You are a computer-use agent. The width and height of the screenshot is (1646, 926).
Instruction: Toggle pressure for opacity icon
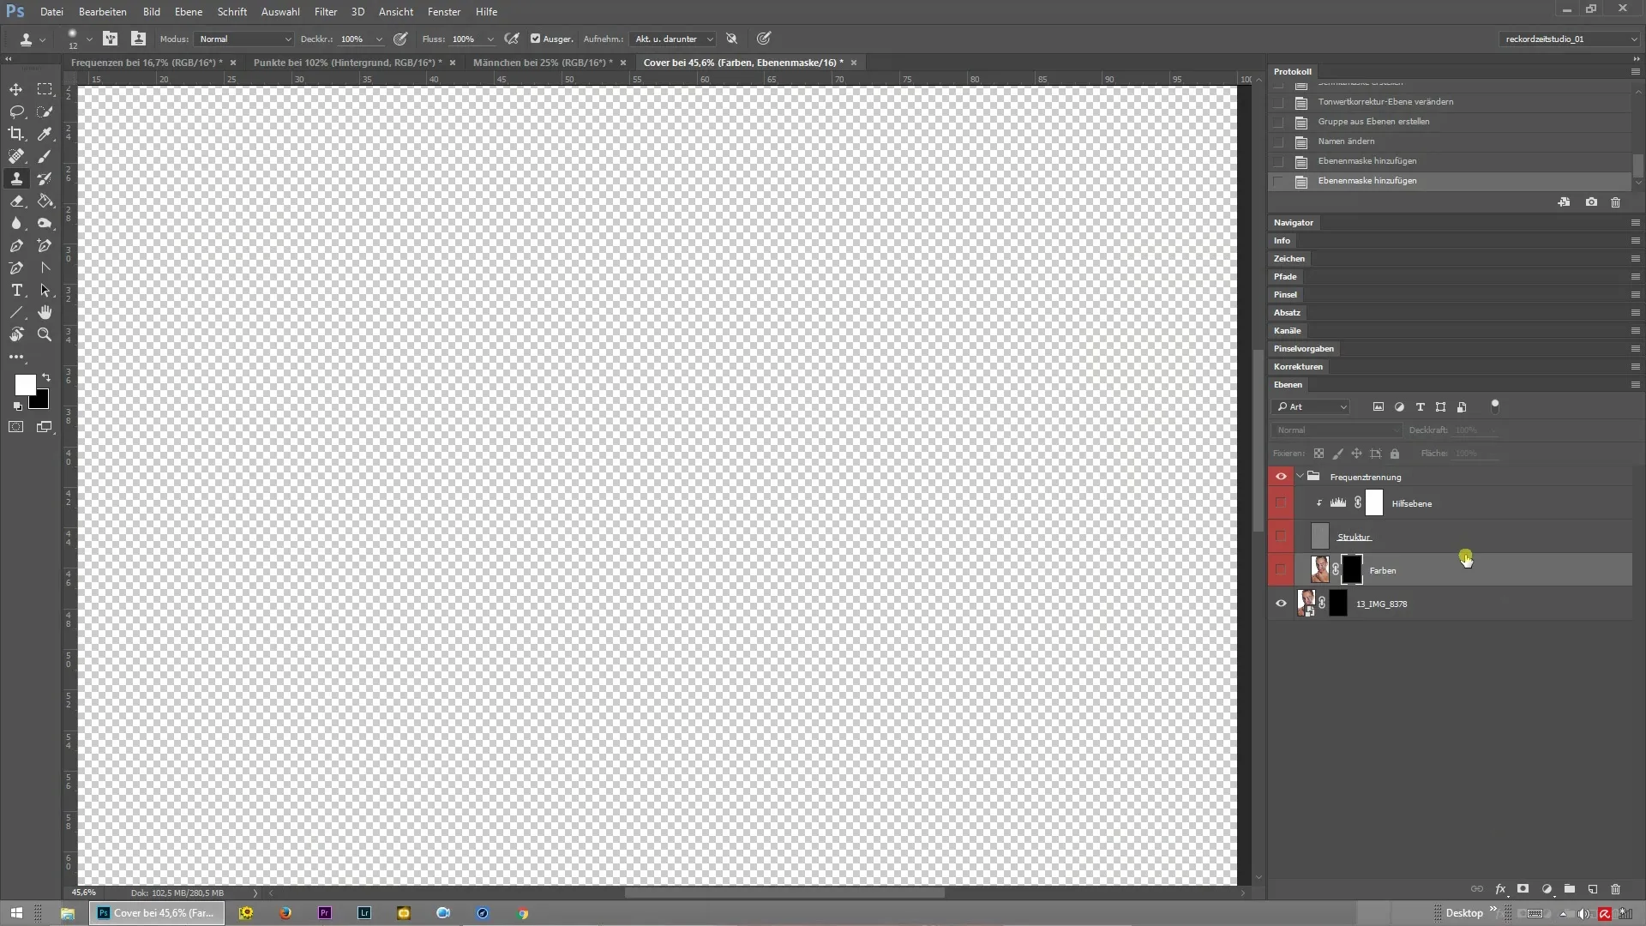point(400,39)
